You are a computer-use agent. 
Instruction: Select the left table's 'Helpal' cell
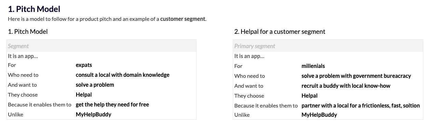(x=84, y=95)
